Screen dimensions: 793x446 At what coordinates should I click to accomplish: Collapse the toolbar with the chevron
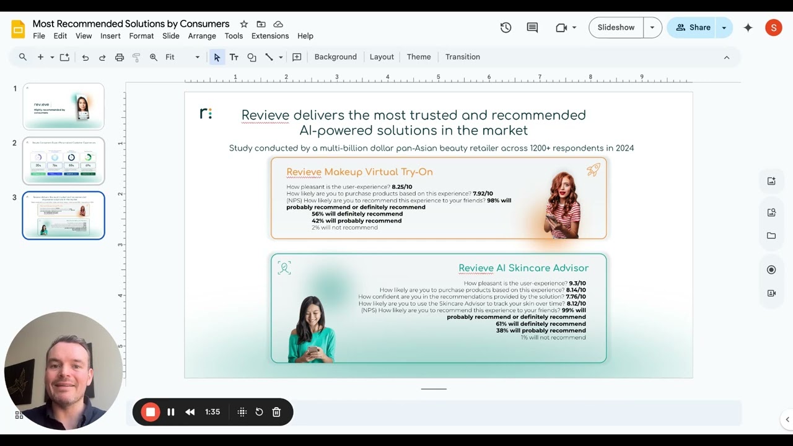(727, 57)
